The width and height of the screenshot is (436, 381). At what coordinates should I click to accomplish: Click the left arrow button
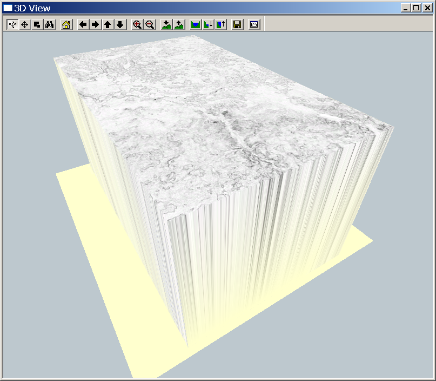(83, 24)
